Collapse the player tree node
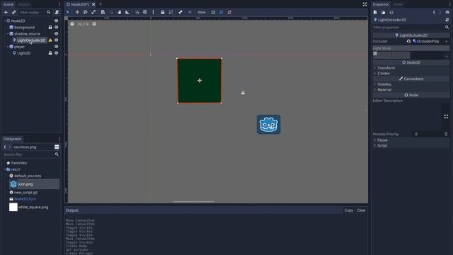Screen dimensions: 453x255 coord(8,47)
